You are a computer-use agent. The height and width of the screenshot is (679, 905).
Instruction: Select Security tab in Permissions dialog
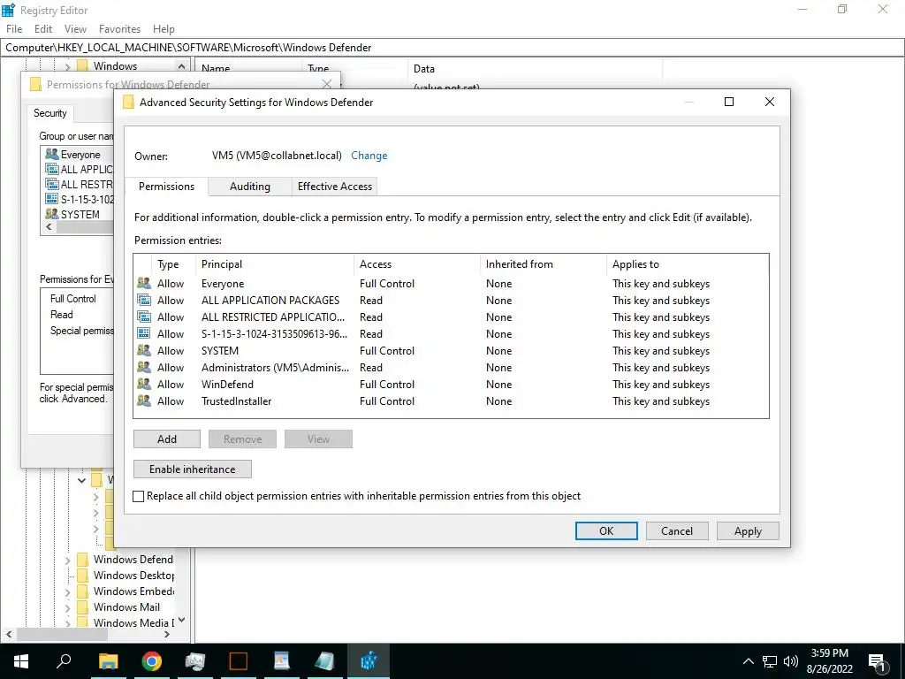(50, 112)
